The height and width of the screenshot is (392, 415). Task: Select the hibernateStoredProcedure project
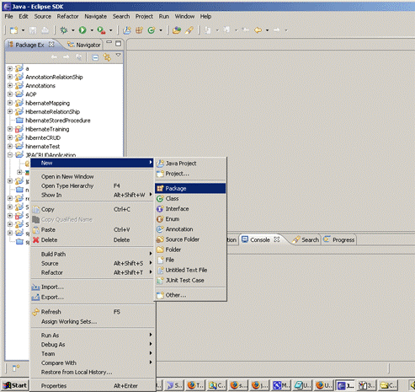pos(58,121)
